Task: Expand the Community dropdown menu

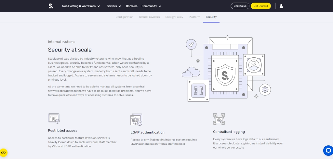Action: point(151,6)
